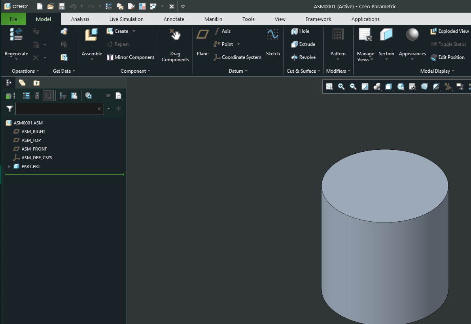
Task: Switch to the Analysis tab
Action: (x=80, y=19)
